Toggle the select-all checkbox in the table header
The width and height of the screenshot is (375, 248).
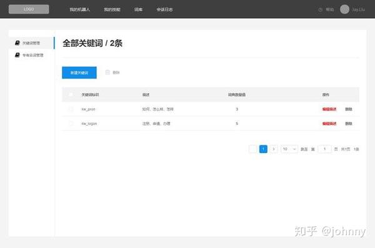[71, 95]
